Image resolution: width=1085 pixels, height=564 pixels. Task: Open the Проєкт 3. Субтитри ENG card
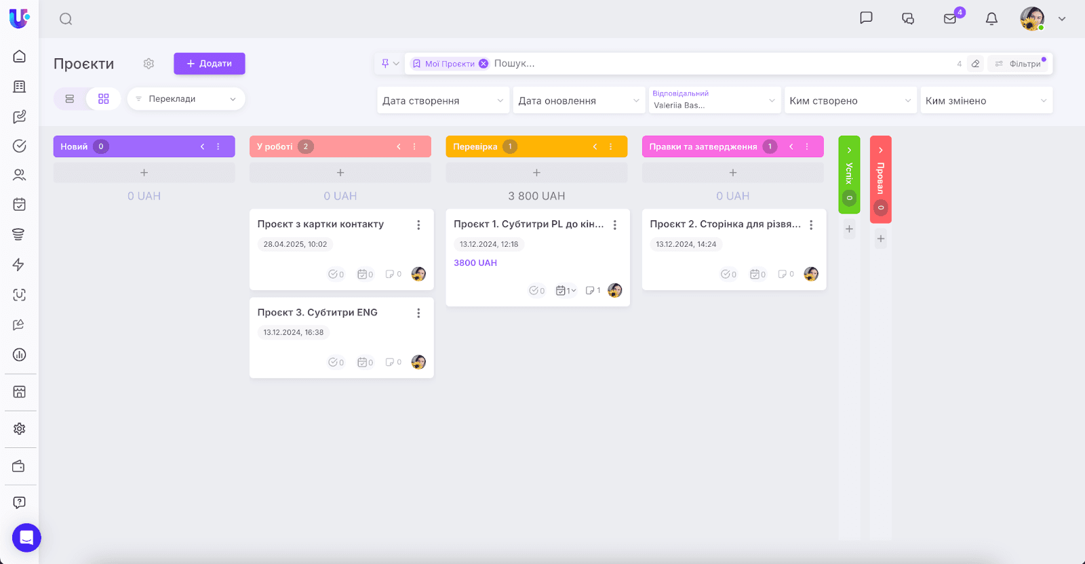(317, 313)
